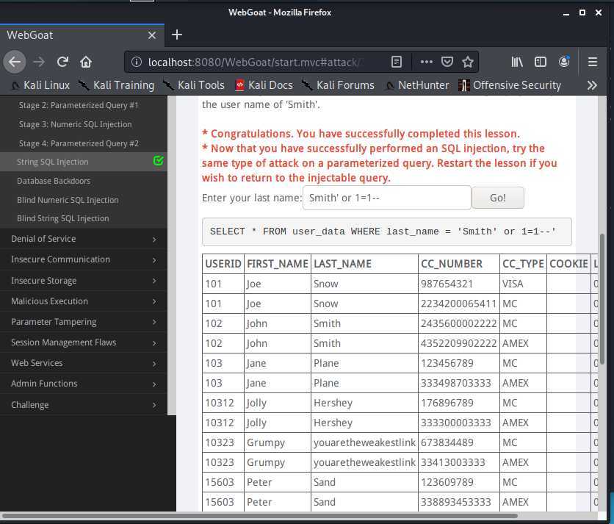Open Firefox account menu
Viewport: 614px width, 524px height.
point(564,62)
